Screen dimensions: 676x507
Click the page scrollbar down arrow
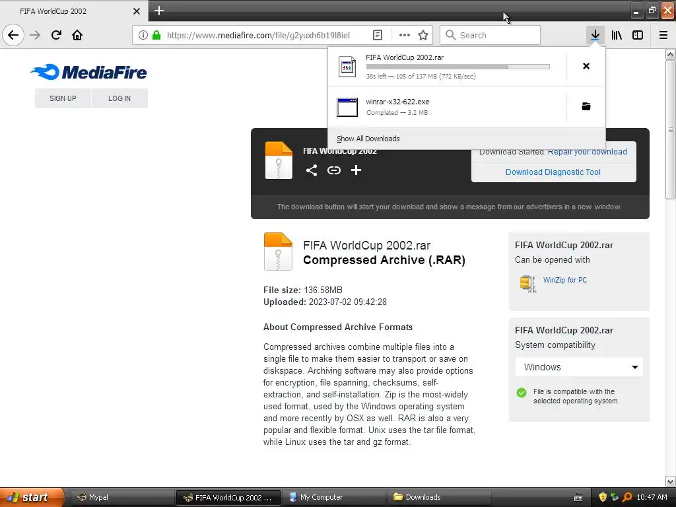(671, 481)
